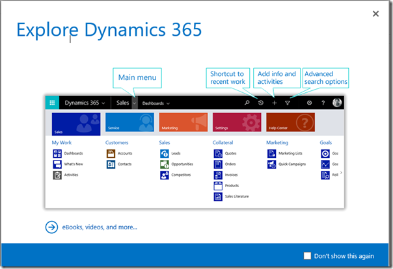393x269 pixels.
Task: Click the Quotes icon
Action: (218, 153)
